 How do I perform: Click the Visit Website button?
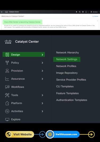click(x=20, y=134)
